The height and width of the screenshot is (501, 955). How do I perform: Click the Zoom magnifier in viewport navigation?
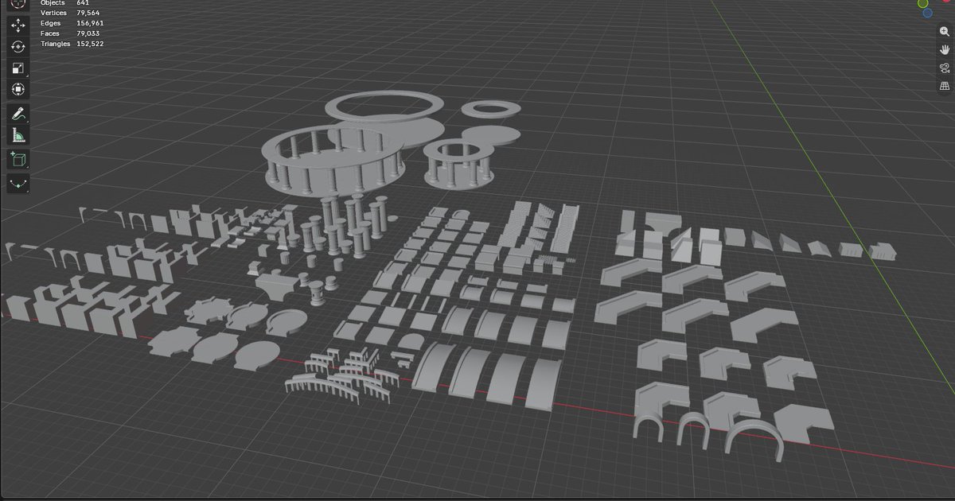click(x=945, y=31)
